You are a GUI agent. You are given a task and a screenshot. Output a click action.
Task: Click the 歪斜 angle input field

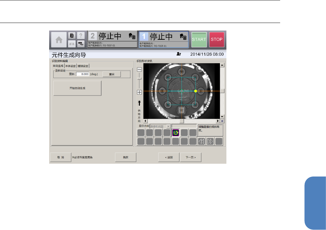[x=83, y=74]
